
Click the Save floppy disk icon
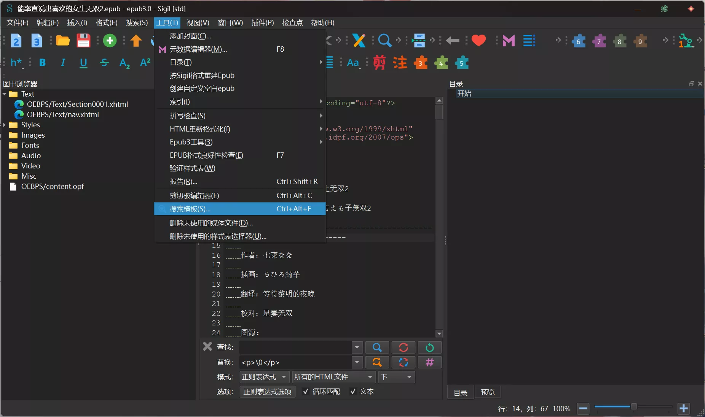(83, 41)
